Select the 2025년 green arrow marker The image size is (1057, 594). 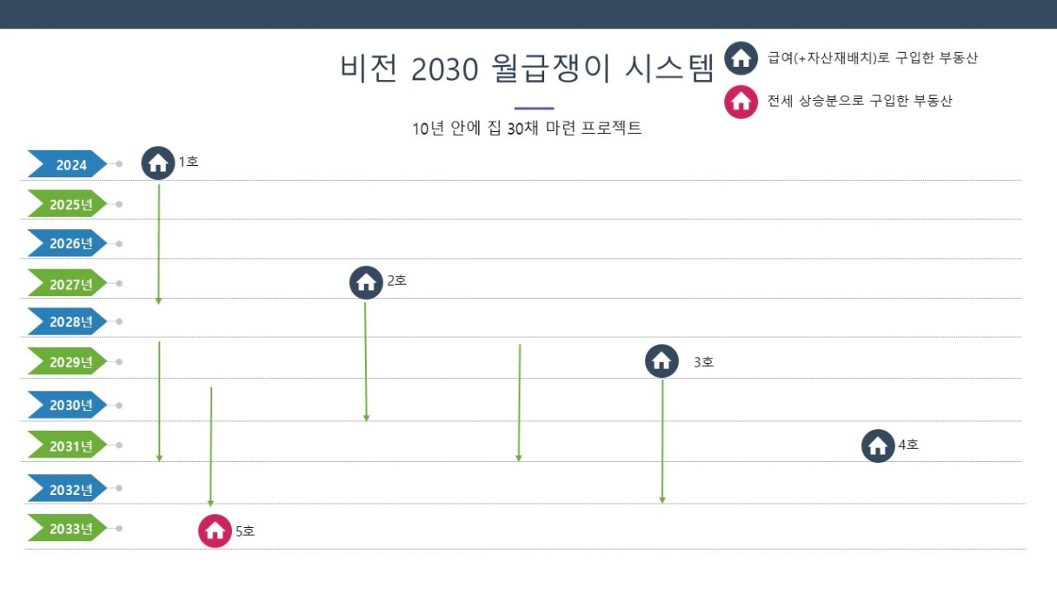(68, 204)
